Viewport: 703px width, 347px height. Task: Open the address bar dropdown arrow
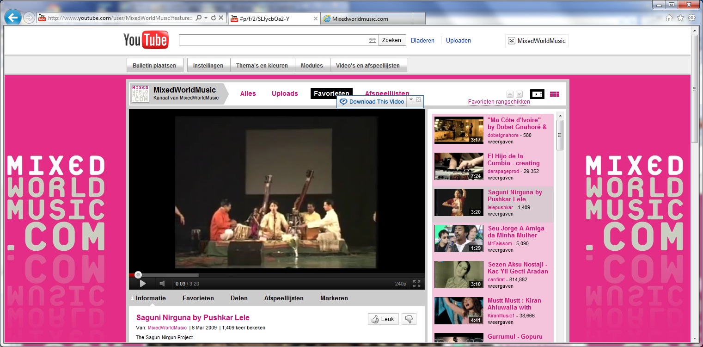click(206, 18)
